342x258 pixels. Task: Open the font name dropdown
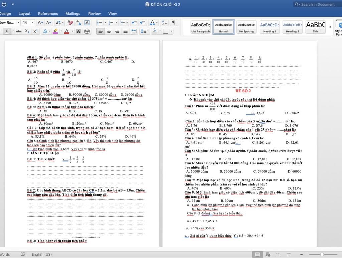click(18, 22)
